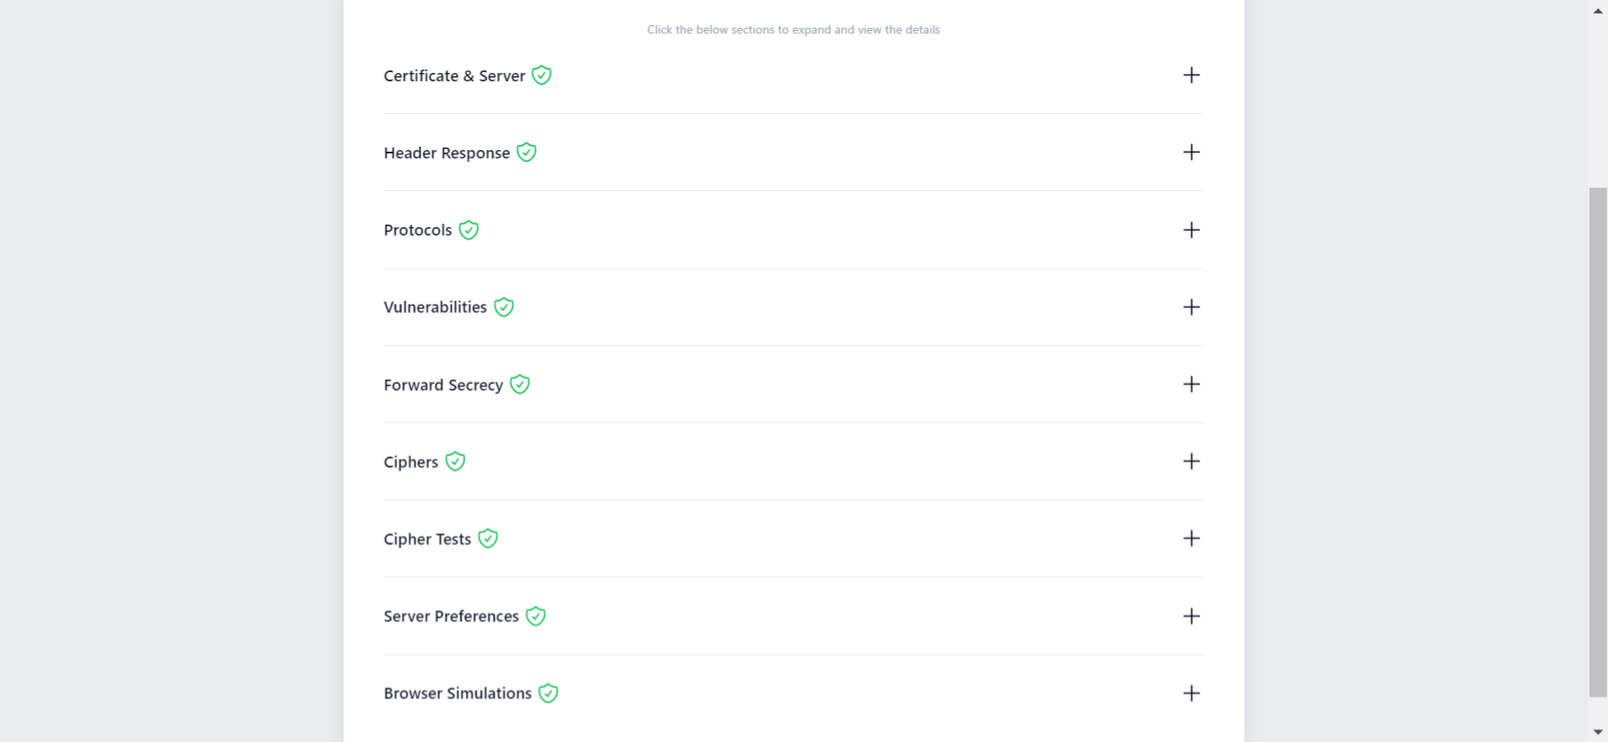The height and width of the screenshot is (742, 1608).
Task: Expand the Certificate & Server section
Action: [x=1191, y=75]
